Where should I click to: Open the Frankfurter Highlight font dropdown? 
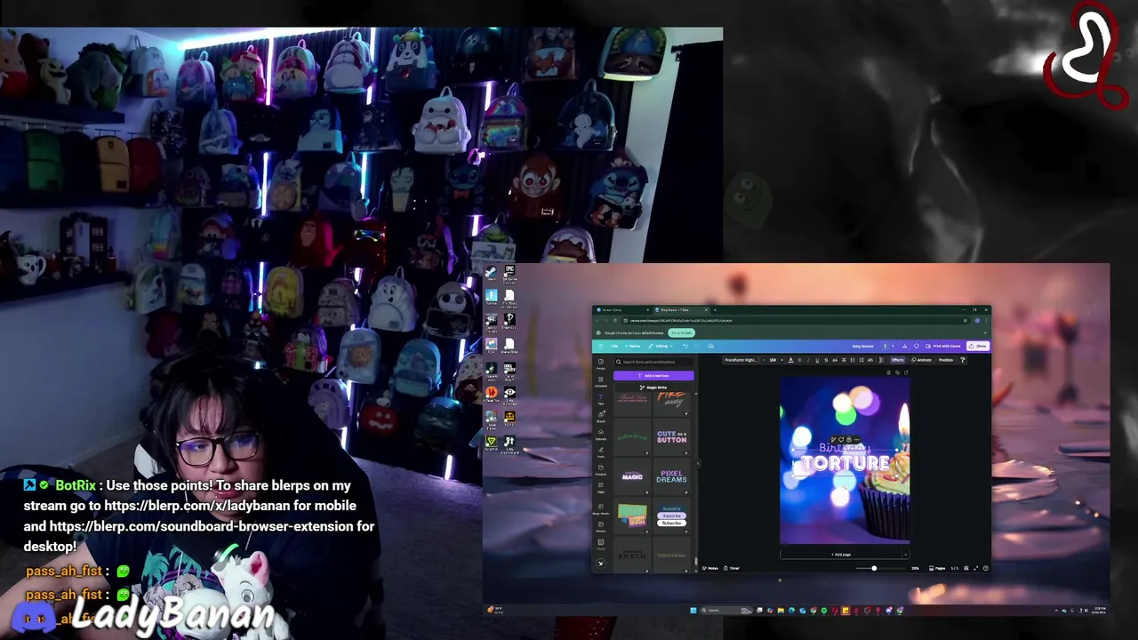click(741, 360)
